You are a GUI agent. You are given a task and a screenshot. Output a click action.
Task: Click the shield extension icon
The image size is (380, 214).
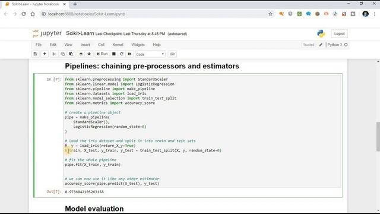tap(290, 14)
